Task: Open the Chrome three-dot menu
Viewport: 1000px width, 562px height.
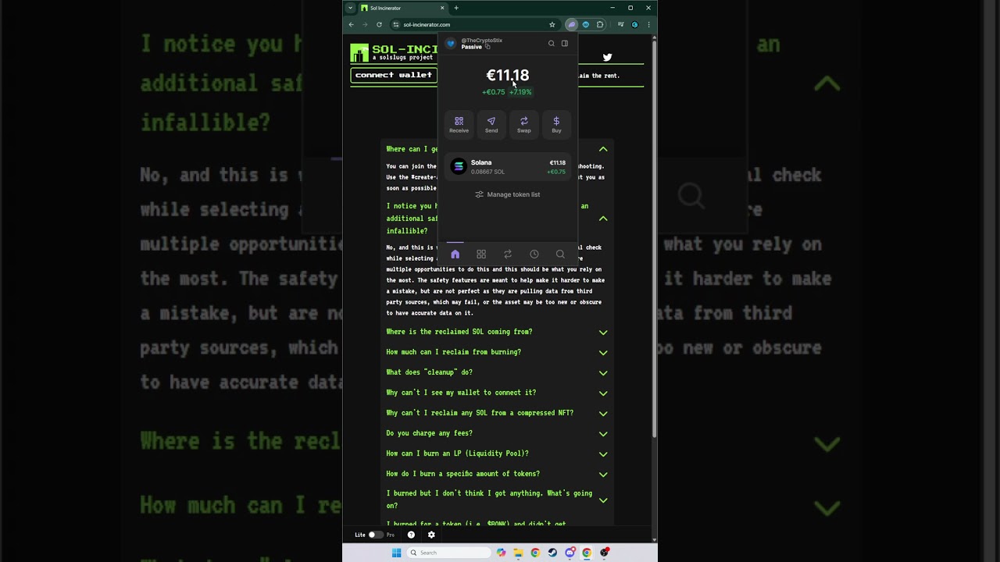Action: pos(648,24)
